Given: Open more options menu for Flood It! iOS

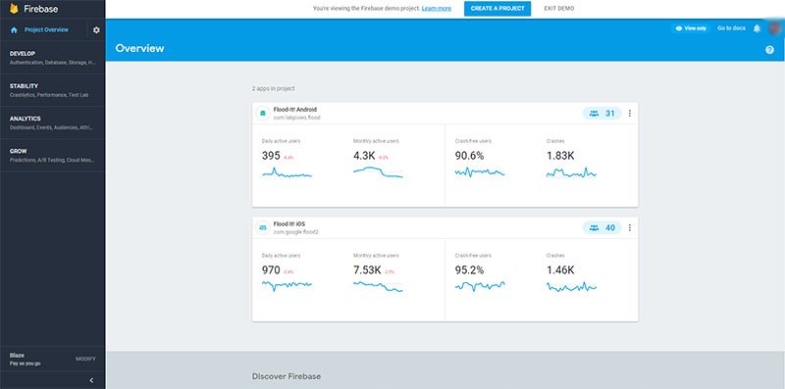Looking at the screenshot, I should tap(629, 228).
